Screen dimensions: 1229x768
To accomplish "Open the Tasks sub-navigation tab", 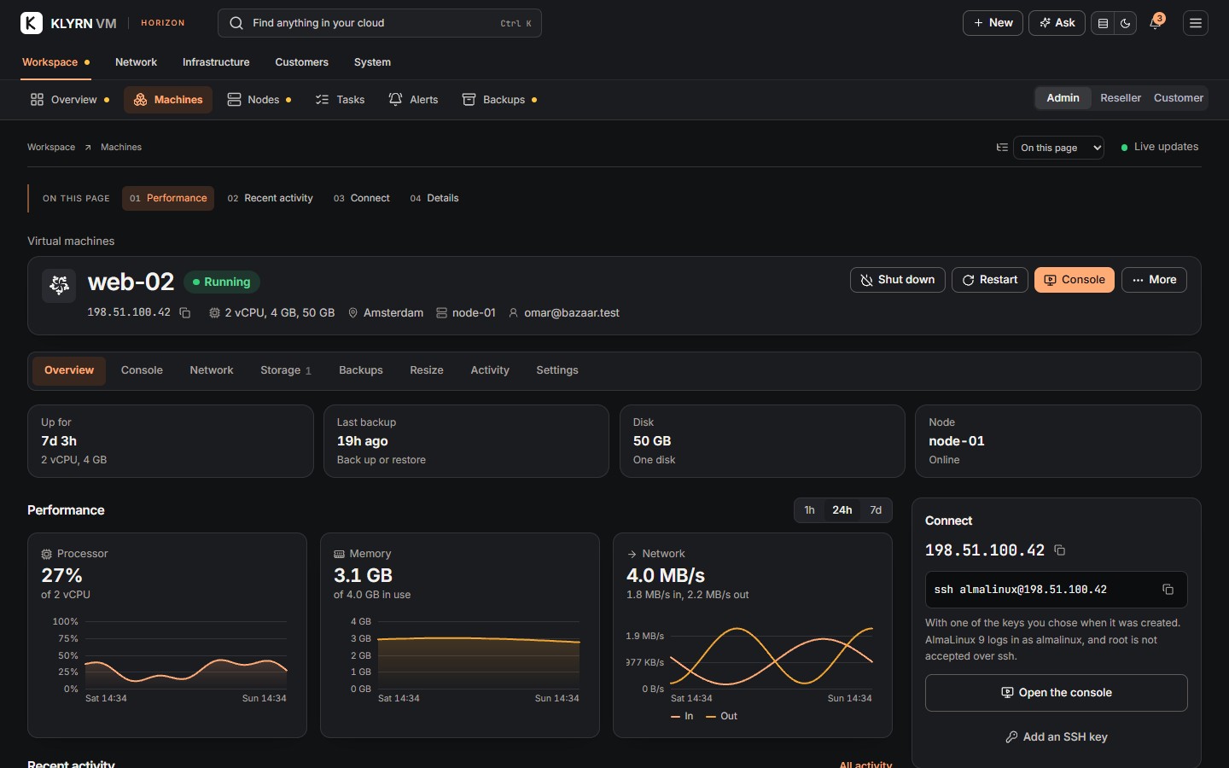I will [x=340, y=100].
